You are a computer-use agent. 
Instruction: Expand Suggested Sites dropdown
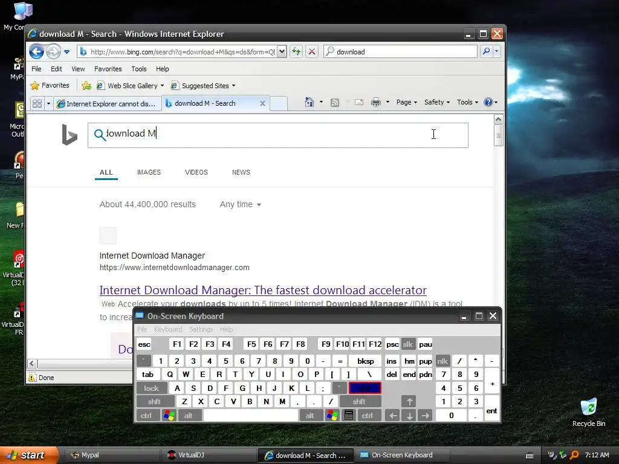pyautogui.click(x=234, y=86)
